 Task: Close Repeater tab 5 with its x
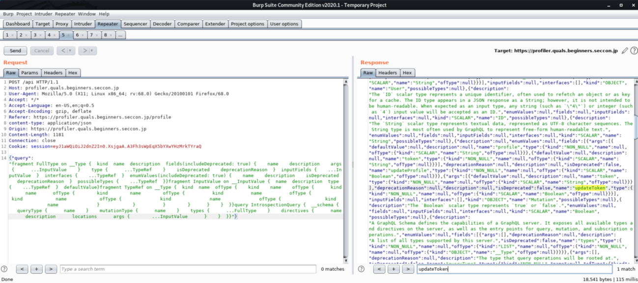[x=68, y=35]
